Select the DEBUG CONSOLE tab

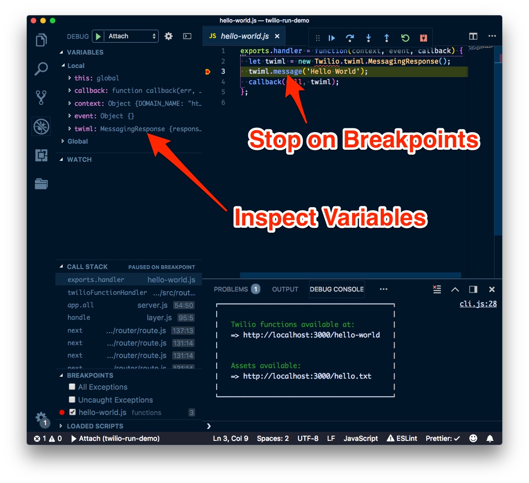[x=337, y=290]
